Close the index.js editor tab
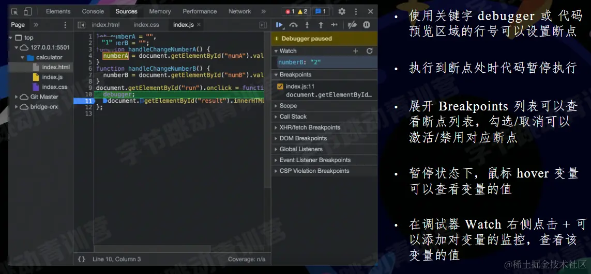This screenshot has width=591, height=274. click(x=199, y=25)
